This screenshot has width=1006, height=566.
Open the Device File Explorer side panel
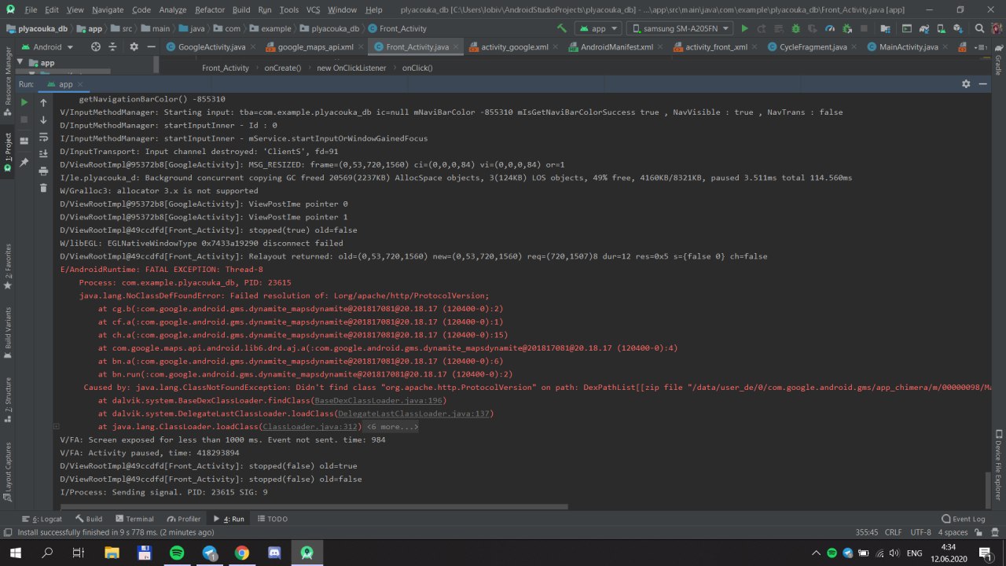pos(998,465)
